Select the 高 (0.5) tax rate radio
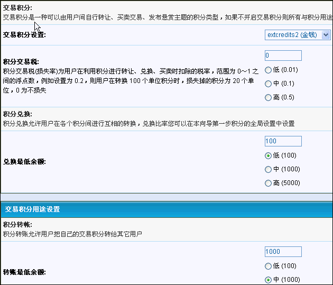The width and height of the screenshot is (333, 285). pyautogui.click(x=269, y=97)
